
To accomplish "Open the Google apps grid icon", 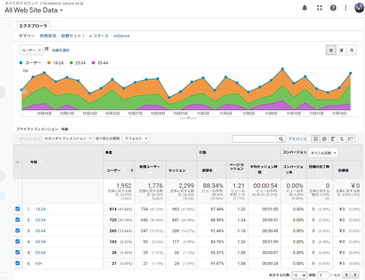I will (319, 8).
